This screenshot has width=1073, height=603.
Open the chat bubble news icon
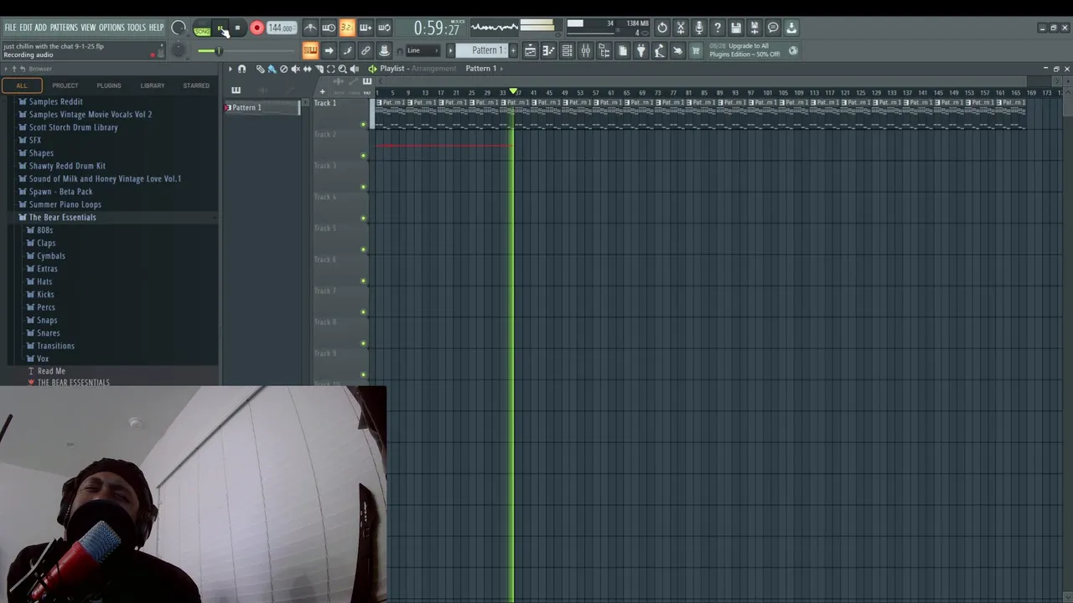(x=773, y=28)
